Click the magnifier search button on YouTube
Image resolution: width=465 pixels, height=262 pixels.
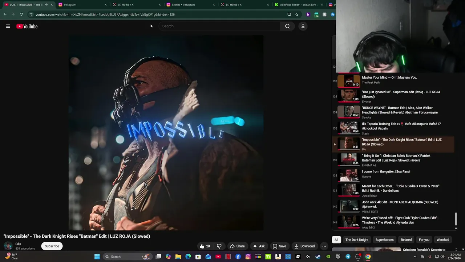287,26
